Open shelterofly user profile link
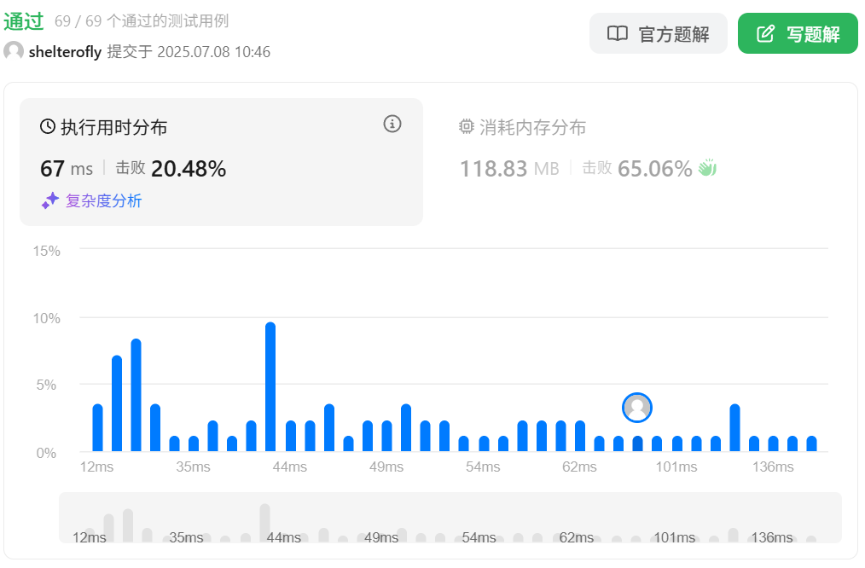 65,52
